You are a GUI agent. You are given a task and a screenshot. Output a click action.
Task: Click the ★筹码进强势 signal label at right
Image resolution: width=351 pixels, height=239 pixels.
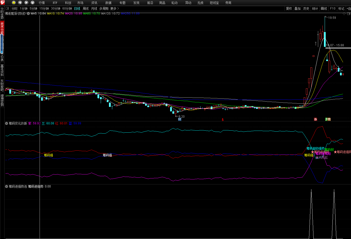click(x=342, y=152)
